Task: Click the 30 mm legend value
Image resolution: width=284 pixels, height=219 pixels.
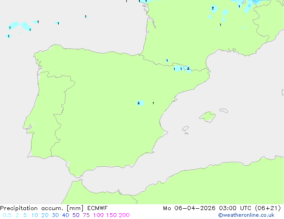Action: pyautogui.click(x=55, y=215)
